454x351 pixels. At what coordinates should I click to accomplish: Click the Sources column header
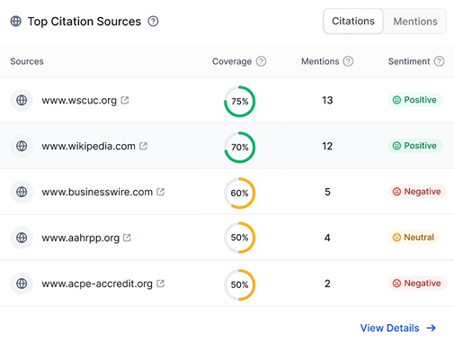point(27,61)
